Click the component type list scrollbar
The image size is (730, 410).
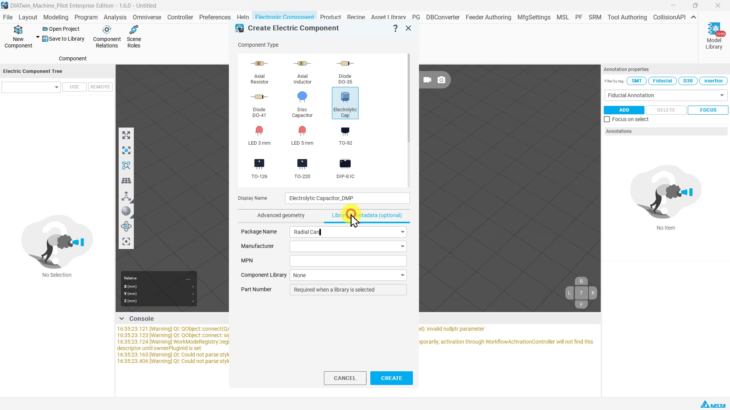point(409,98)
